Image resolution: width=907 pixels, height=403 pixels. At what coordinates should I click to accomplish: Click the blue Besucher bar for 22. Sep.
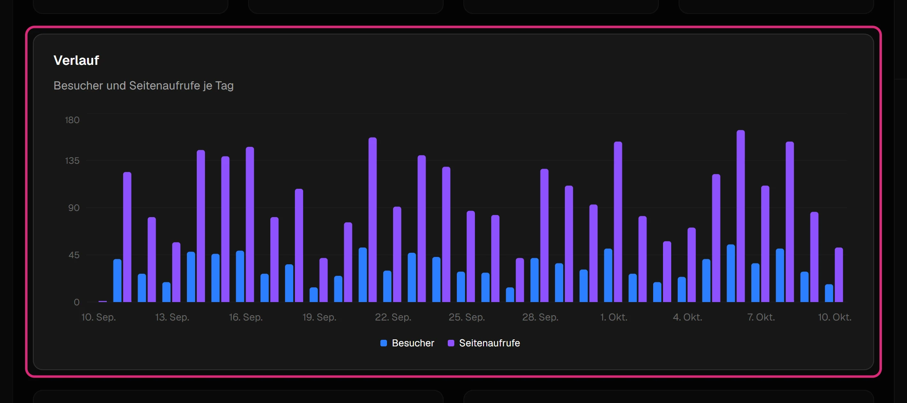(x=387, y=286)
